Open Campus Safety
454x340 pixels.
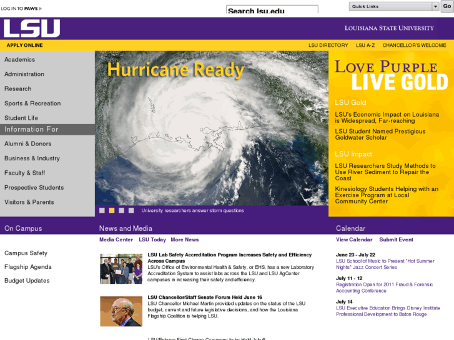26,253
